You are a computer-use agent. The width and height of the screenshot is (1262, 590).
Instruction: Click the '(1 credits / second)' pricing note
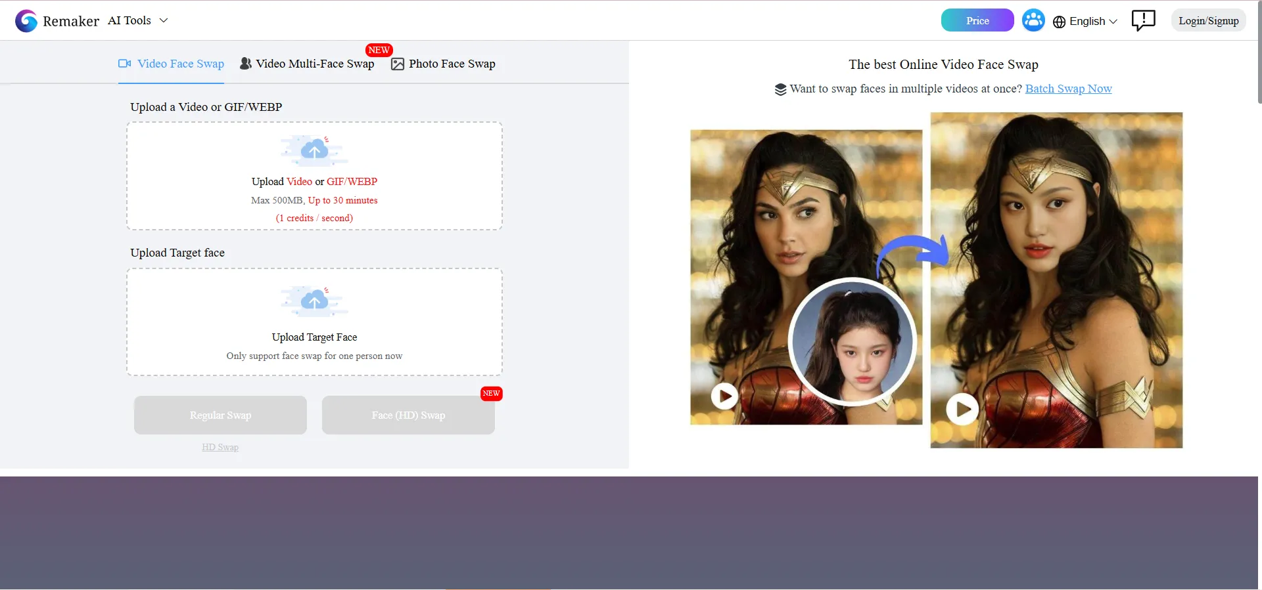point(314,218)
